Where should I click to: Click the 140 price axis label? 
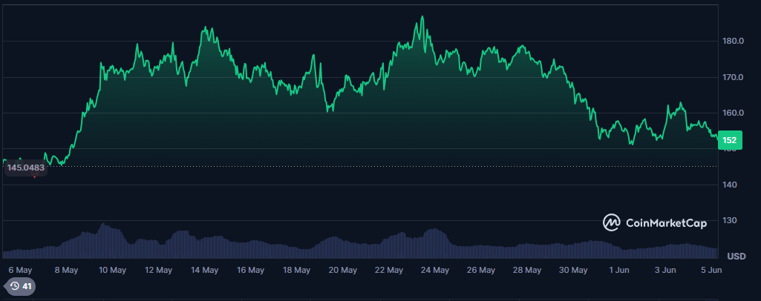click(730, 185)
